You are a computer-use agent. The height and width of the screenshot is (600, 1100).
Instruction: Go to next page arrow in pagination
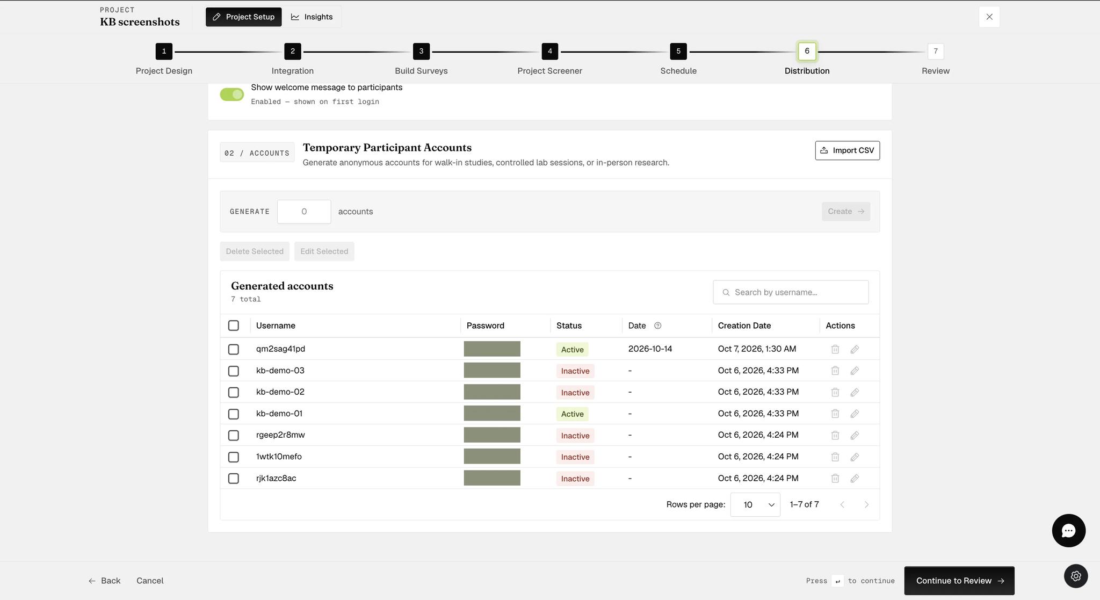tap(866, 504)
